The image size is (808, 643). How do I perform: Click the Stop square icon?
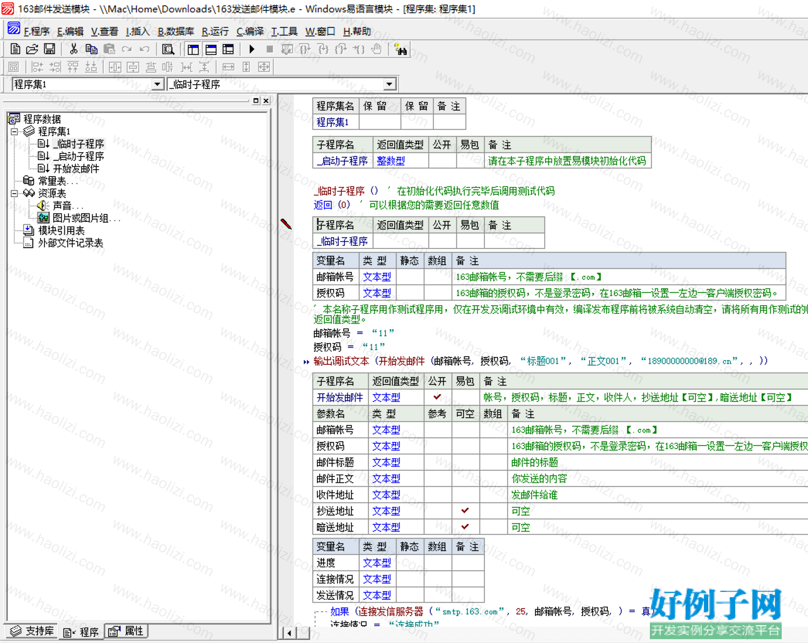tap(269, 49)
